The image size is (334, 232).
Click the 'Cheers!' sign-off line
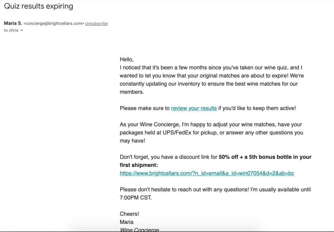pos(129,214)
